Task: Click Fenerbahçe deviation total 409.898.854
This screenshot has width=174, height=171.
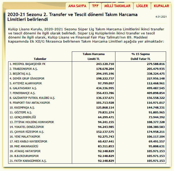Action: (156, 93)
